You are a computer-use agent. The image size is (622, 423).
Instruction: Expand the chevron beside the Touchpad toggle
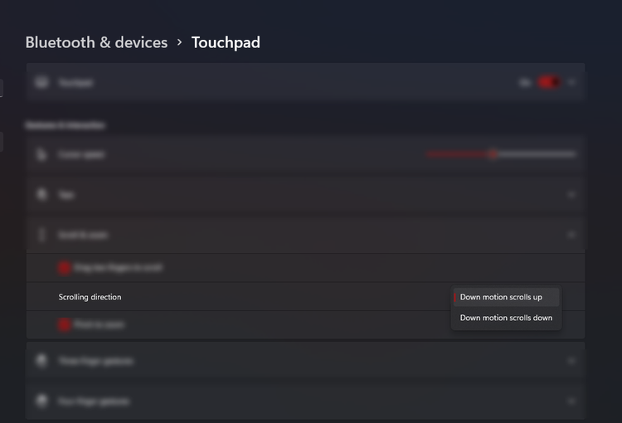(x=571, y=82)
